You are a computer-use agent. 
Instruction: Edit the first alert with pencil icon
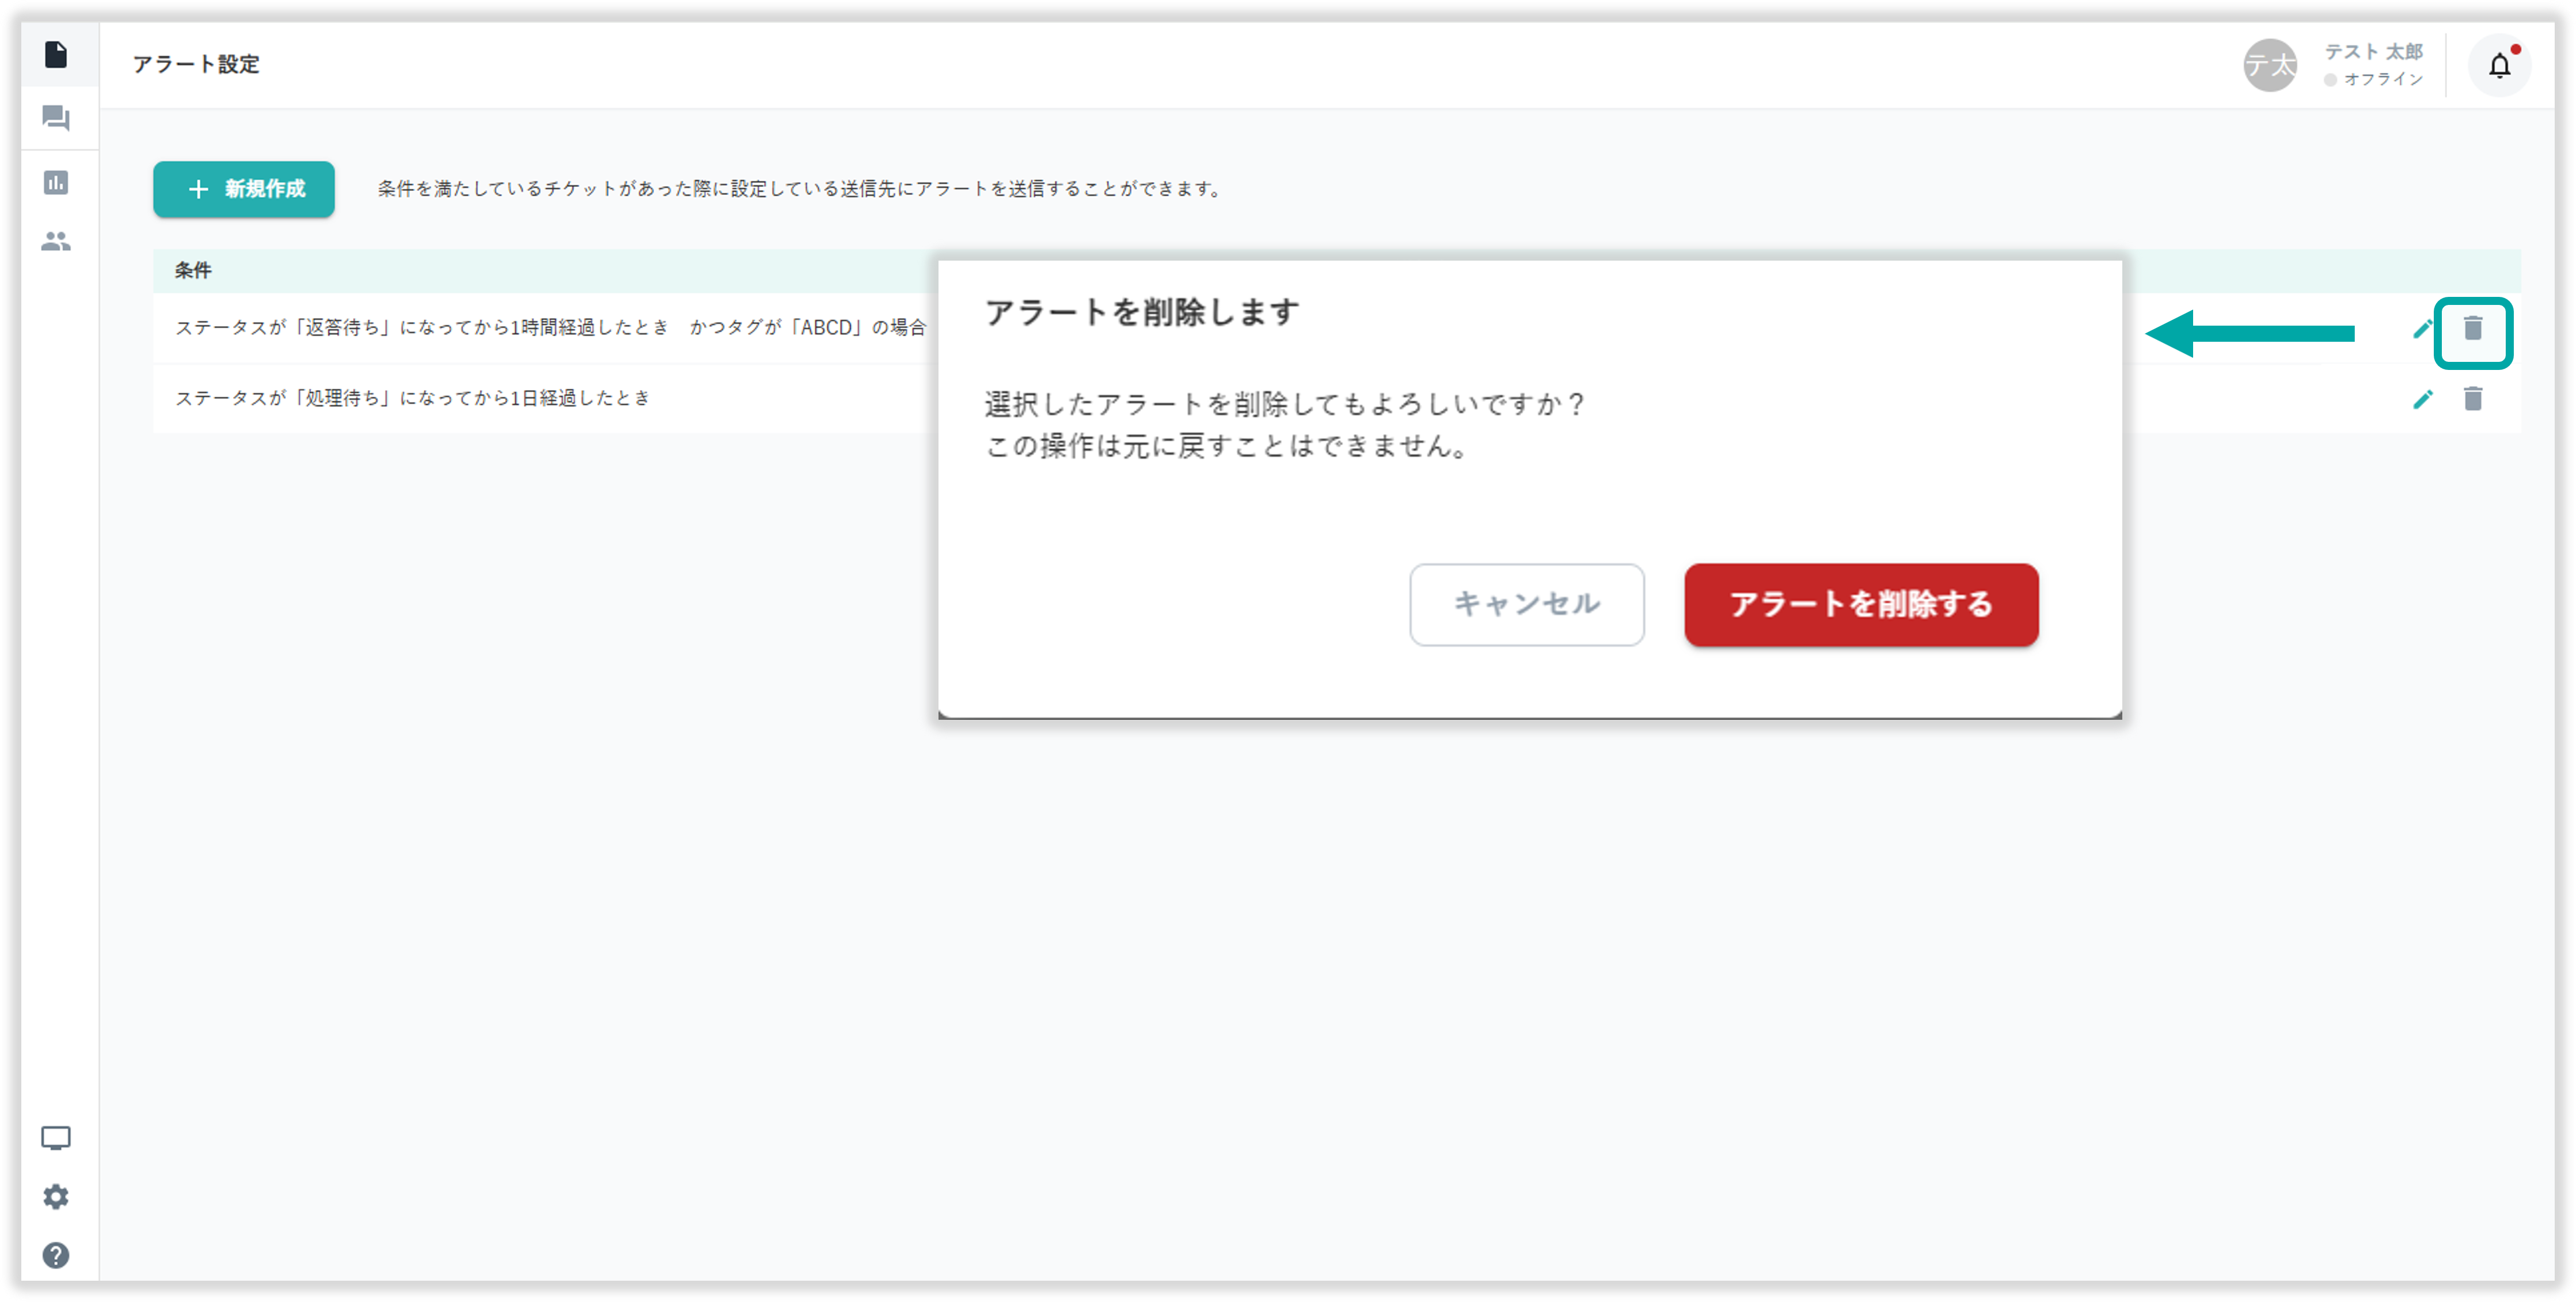click(x=2422, y=329)
